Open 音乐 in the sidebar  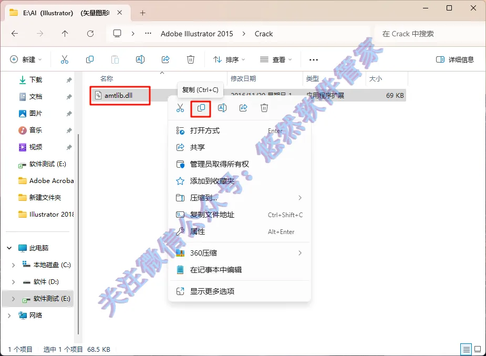pyautogui.click(x=36, y=130)
